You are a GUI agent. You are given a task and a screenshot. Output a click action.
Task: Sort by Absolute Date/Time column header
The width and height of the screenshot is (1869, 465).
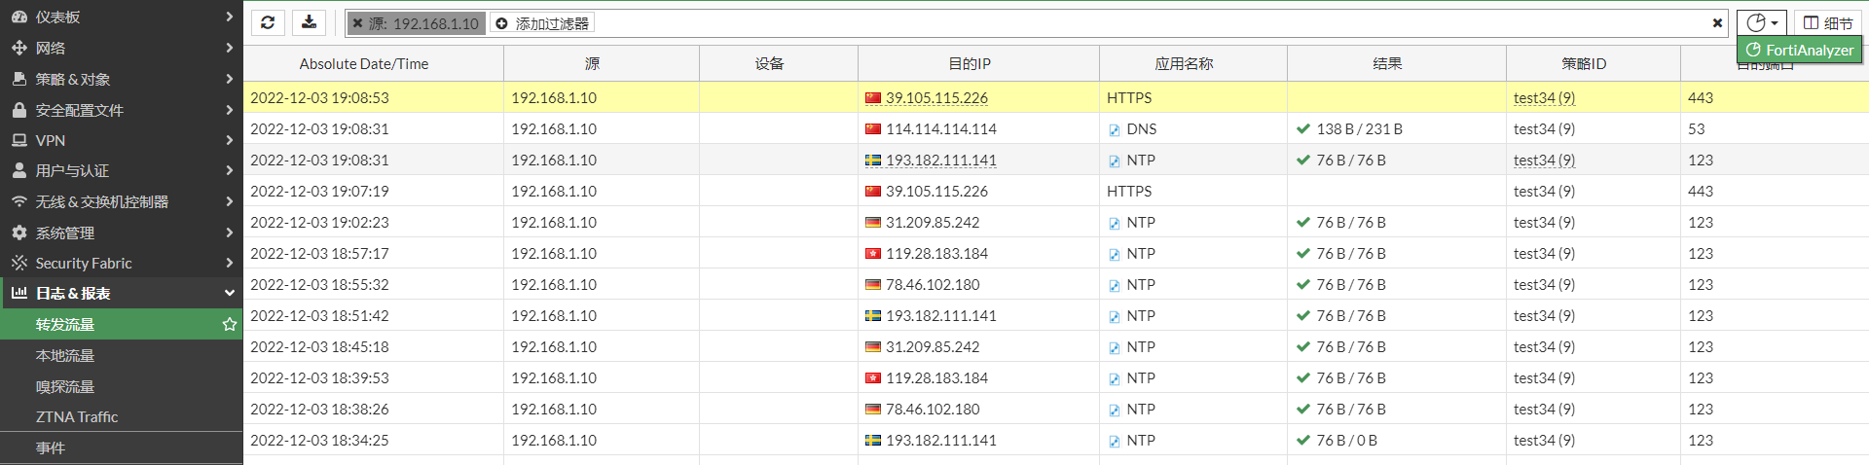click(x=363, y=63)
